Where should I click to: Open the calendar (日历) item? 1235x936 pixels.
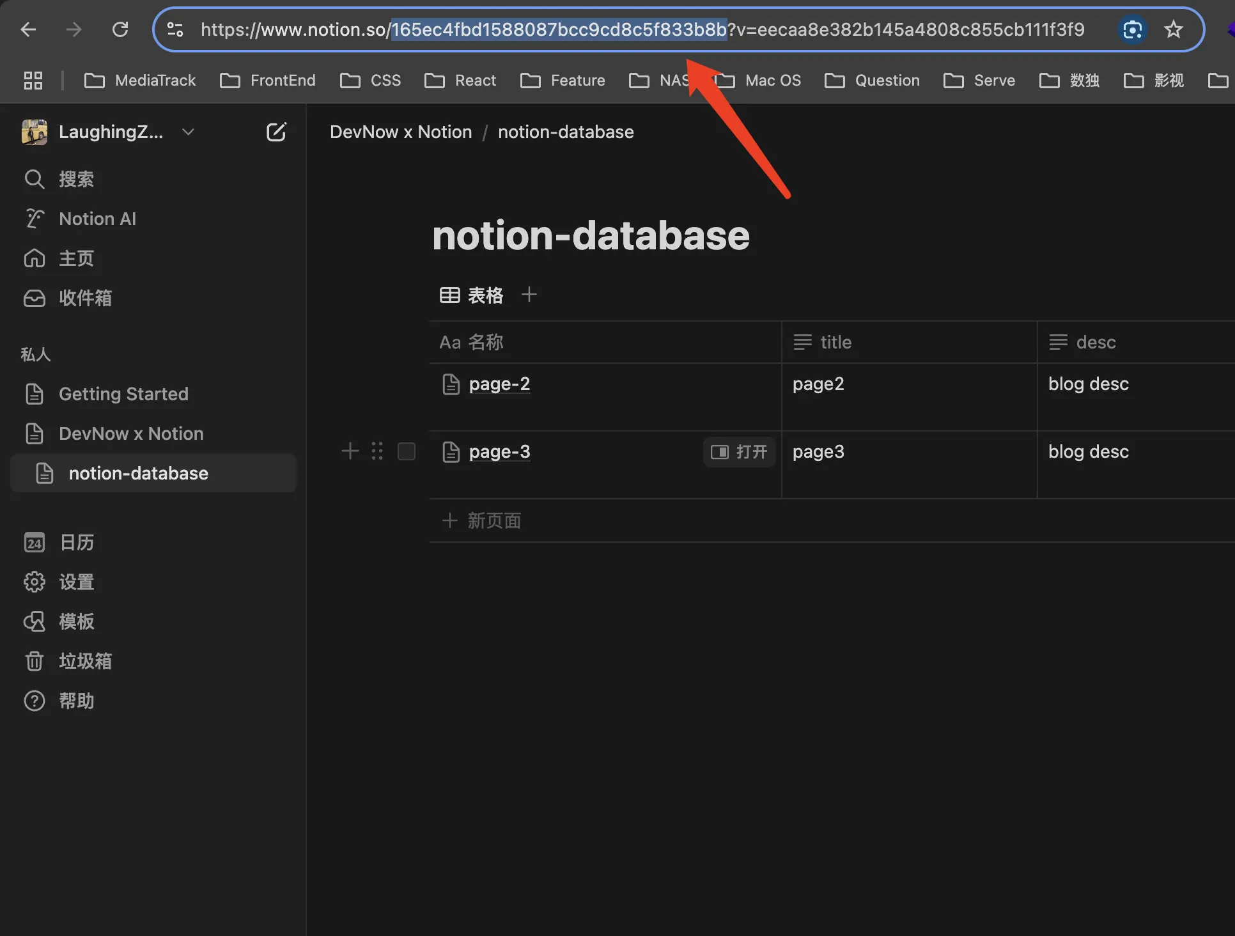point(35,543)
